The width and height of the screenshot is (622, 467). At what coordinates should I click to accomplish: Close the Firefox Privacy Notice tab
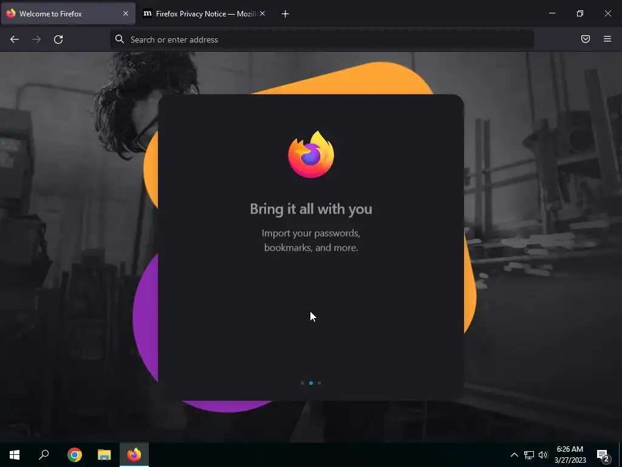coord(262,13)
